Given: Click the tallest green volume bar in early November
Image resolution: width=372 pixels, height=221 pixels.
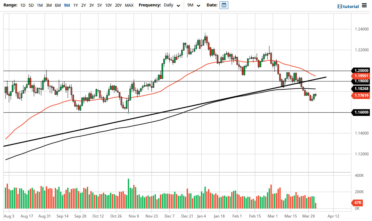Looking at the screenshot, I should coord(128,194).
